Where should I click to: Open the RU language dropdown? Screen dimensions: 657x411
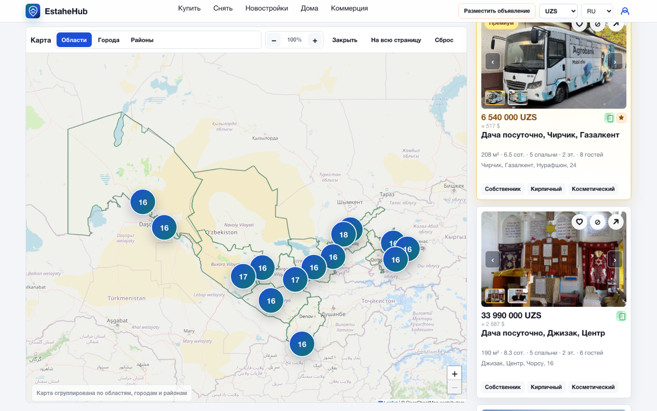point(597,11)
